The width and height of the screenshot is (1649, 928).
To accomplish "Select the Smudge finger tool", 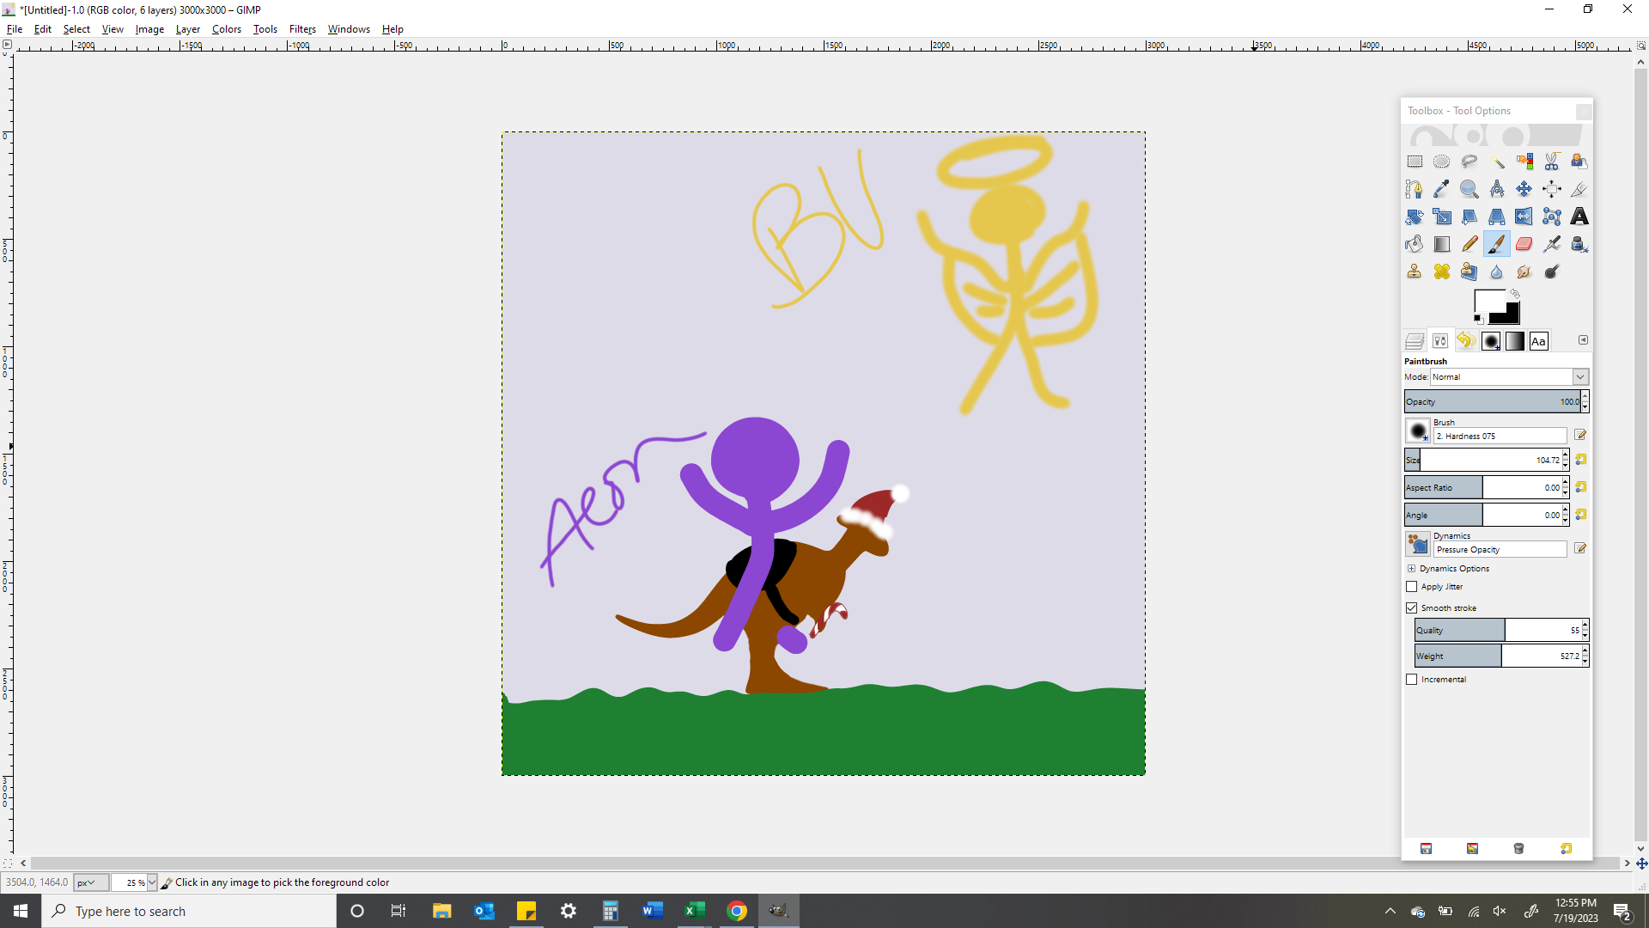I will point(1524,272).
